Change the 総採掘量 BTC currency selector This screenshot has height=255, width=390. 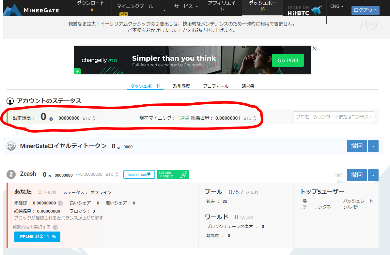(x=255, y=118)
